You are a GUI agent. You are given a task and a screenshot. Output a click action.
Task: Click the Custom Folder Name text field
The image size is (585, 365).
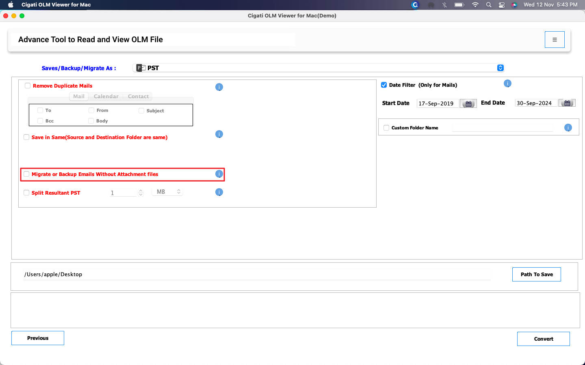(503, 128)
